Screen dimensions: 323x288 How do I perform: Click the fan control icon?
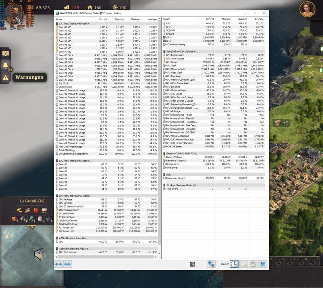192,264
